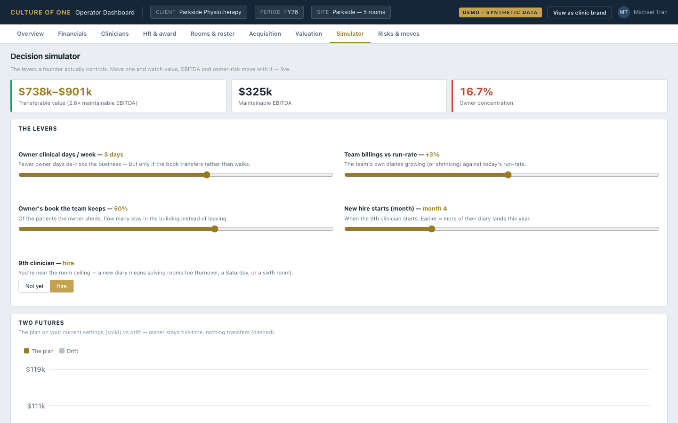This screenshot has width=678, height=423.
Task: Click the $119k chart axis label
Action: [35, 369]
